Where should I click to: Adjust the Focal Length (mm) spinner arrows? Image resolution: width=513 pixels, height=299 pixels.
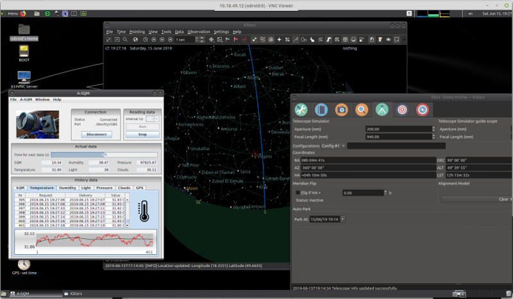(433, 137)
